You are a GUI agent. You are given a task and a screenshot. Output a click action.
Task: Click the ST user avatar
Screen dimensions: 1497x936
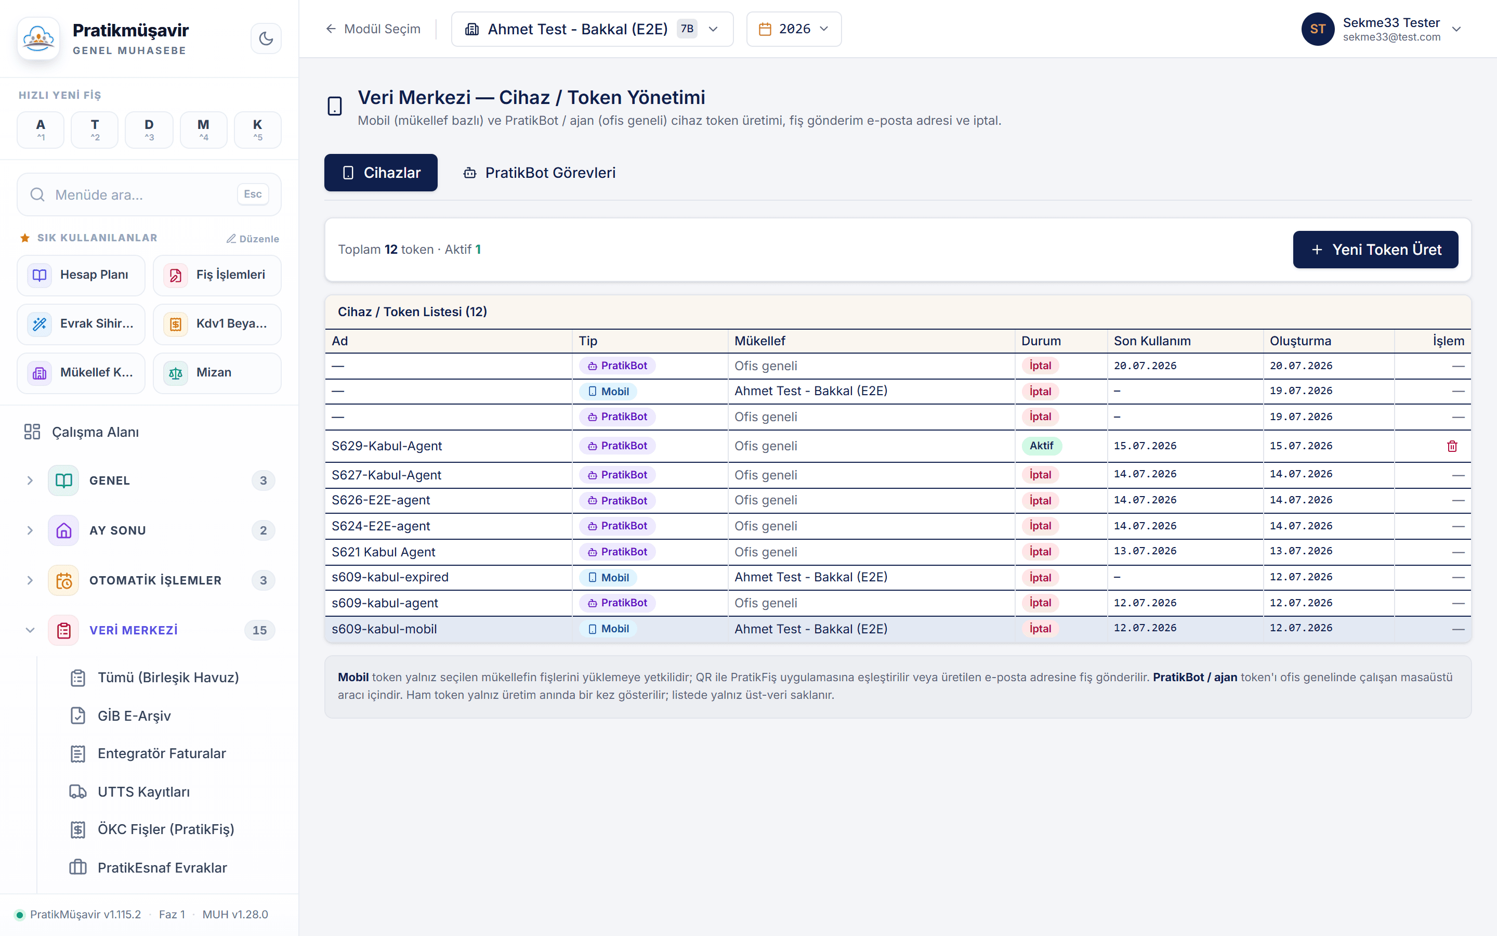[x=1317, y=29]
